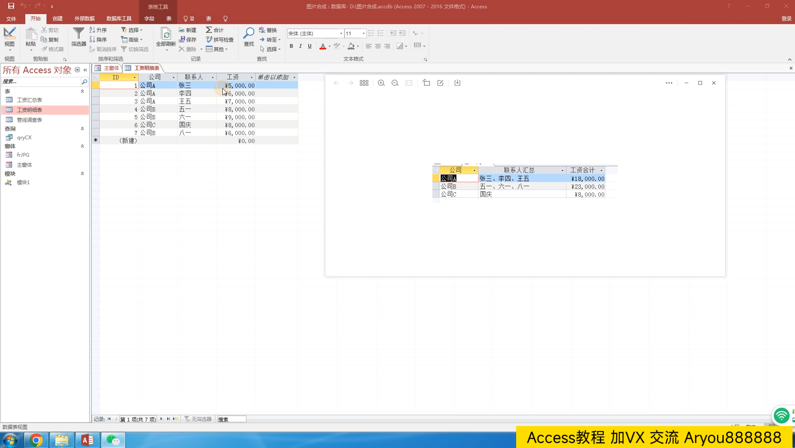Screen dimensions: 795x448
Task: Toggle Bold formatting
Action: pyautogui.click(x=291, y=46)
